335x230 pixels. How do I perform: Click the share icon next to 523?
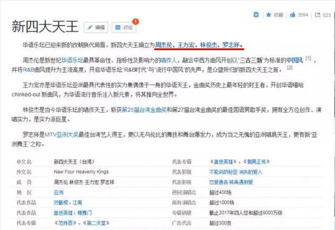click(318, 15)
